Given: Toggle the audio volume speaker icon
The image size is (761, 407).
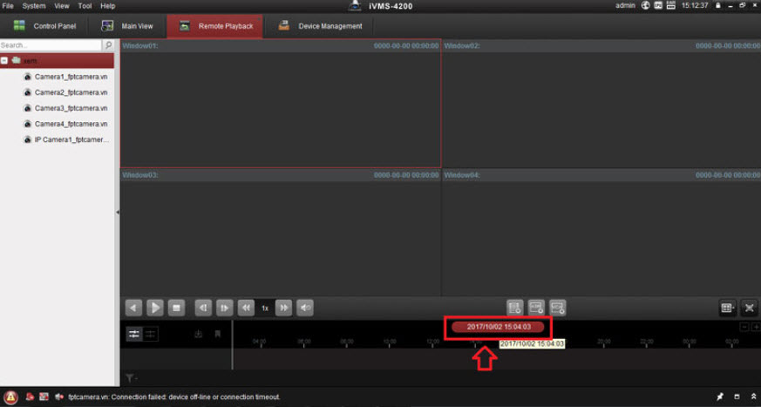Looking at the screenshot, I should point(305,308).
